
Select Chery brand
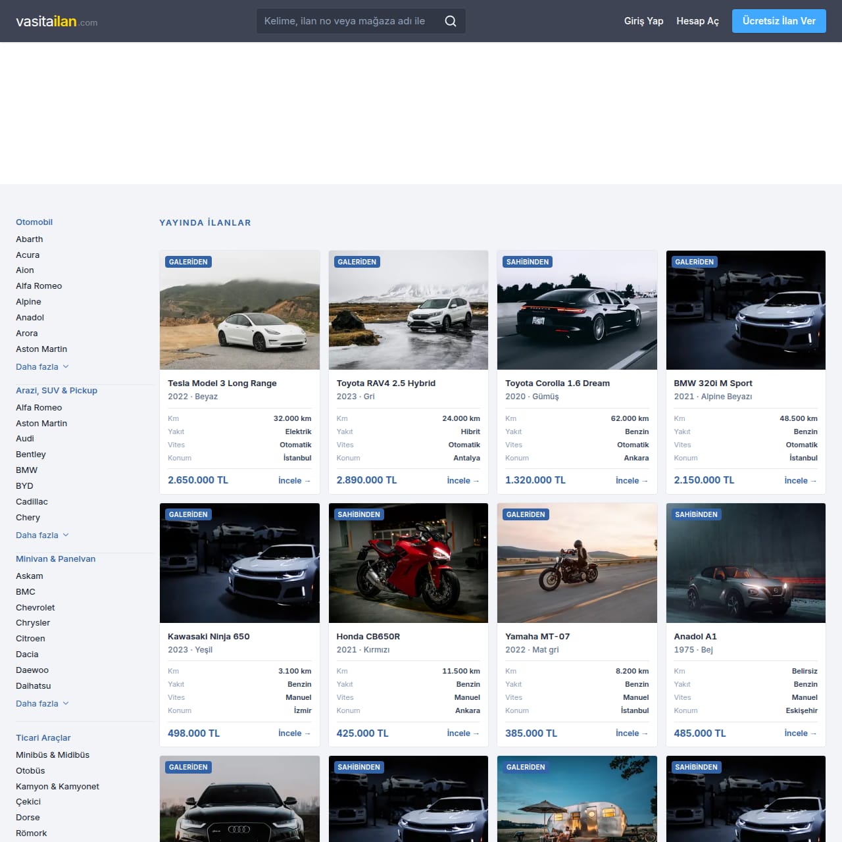pos(28,518)
